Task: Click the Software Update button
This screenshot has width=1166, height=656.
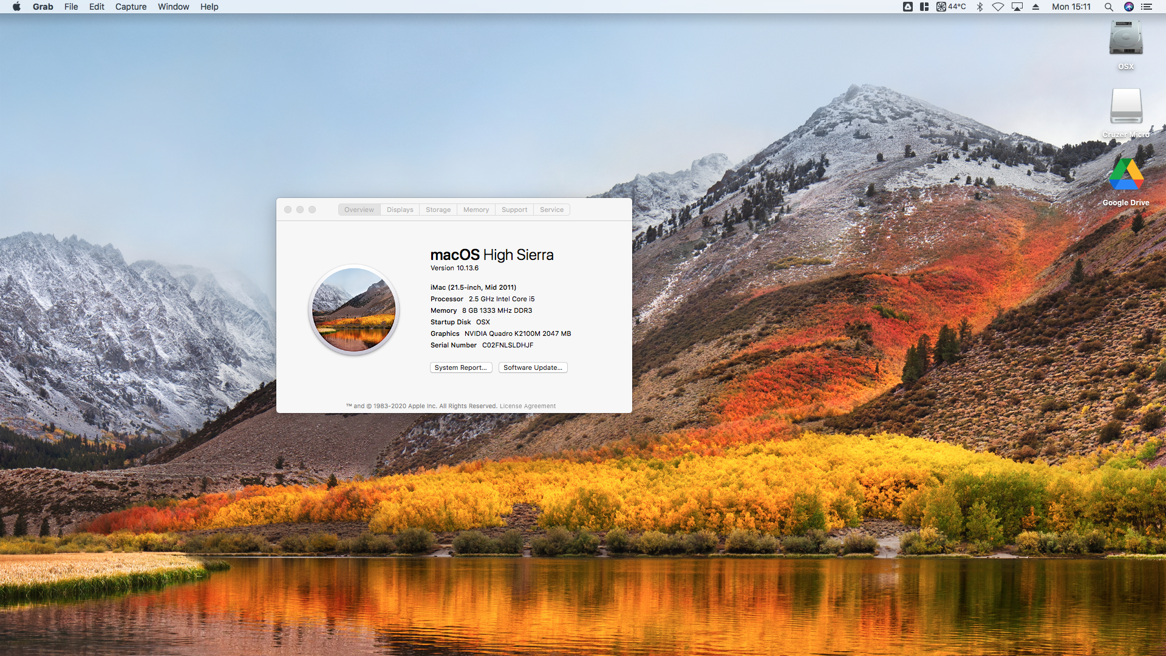Action: coord(533,367)
